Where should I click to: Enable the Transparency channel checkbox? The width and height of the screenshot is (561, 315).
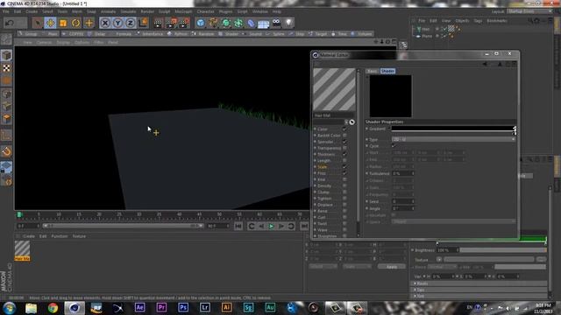click(344, 148)
